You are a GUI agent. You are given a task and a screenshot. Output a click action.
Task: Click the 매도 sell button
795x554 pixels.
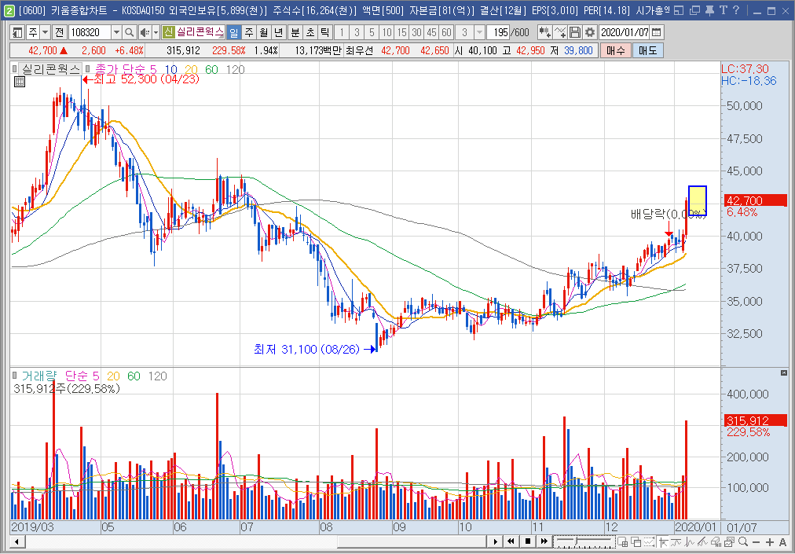tap(647, 50)
